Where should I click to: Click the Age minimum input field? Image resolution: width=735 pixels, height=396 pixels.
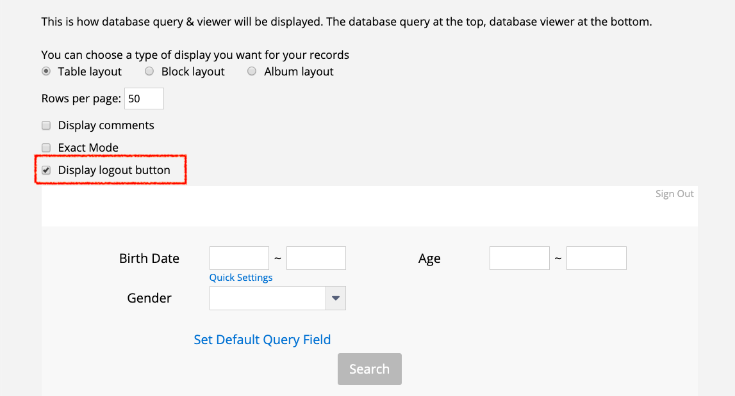520,258
